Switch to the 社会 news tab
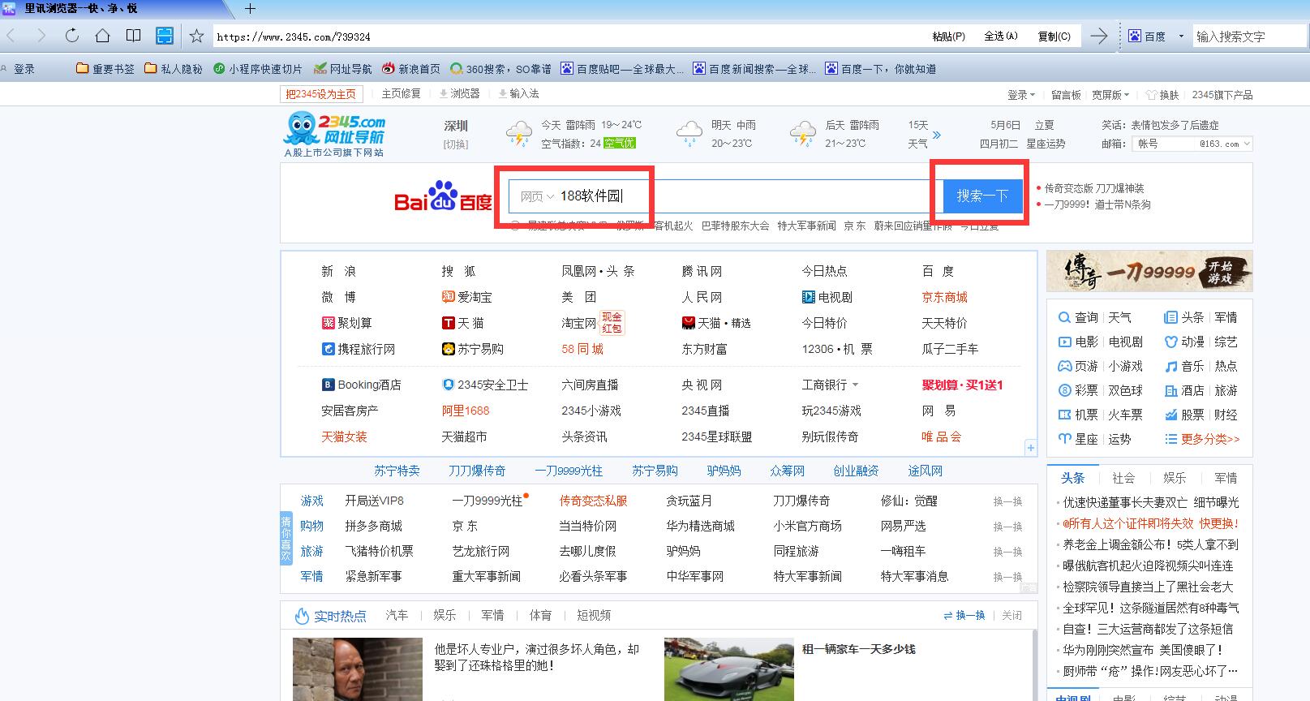1310x701 pixels. (1123, 478)
